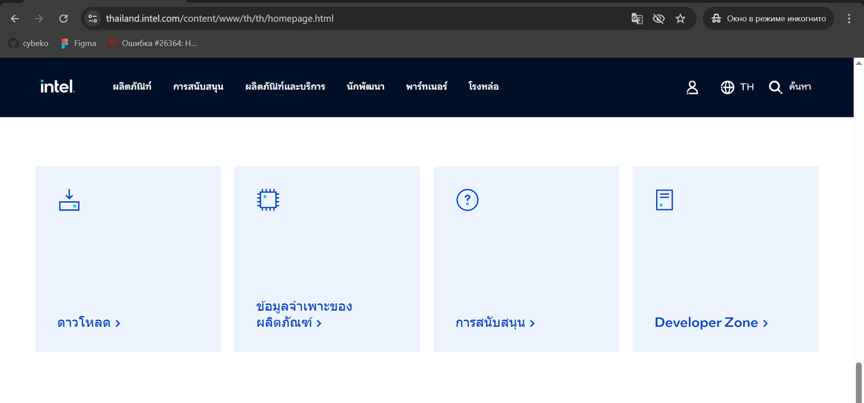Bookmark this page with star icon

(x=680, y=18)
